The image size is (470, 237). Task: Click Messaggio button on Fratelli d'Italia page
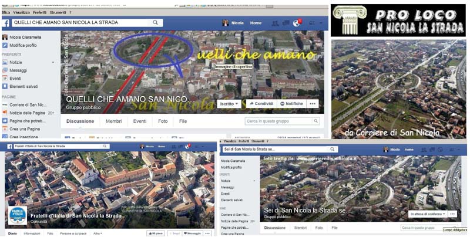[192, 233]
